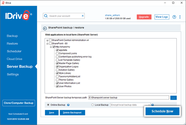The width and height of the screenshot is (186, 125).
Task: Select the Online Backup radio button
Action: [x=48, y=105]
